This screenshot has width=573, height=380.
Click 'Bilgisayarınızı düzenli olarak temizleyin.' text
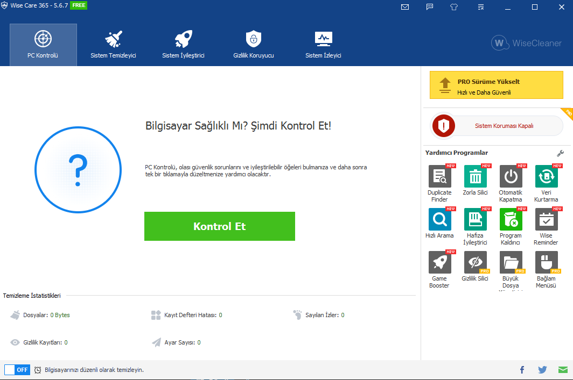tap(94, 370)
